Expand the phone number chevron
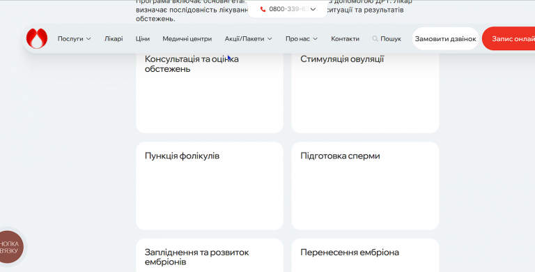This screenshot has width=535, height=272. 313,9
